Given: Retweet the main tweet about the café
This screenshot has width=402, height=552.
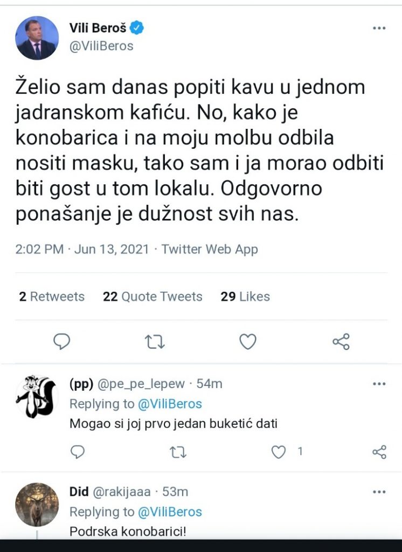Looking at the screenshot, I should [x=155, y=341].
